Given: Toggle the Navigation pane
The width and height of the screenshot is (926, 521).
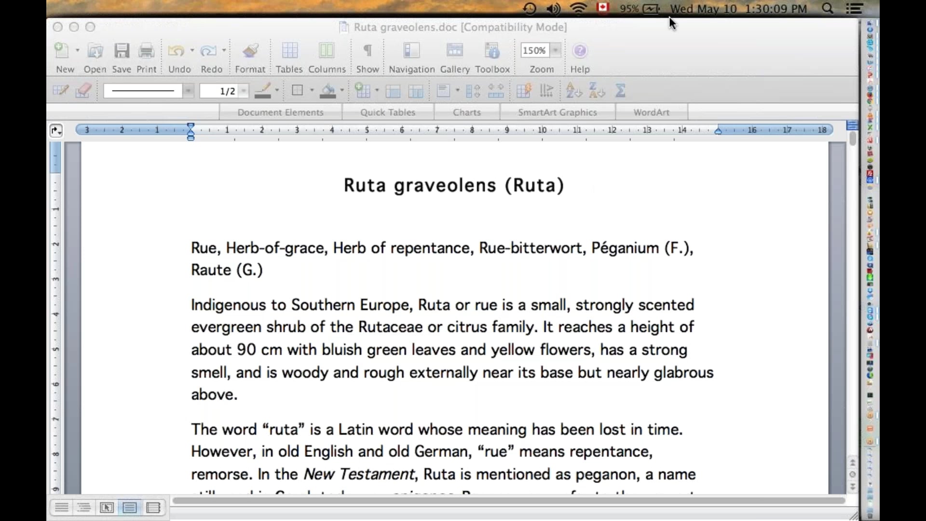Looking at the screenshot, I should 411,51.
